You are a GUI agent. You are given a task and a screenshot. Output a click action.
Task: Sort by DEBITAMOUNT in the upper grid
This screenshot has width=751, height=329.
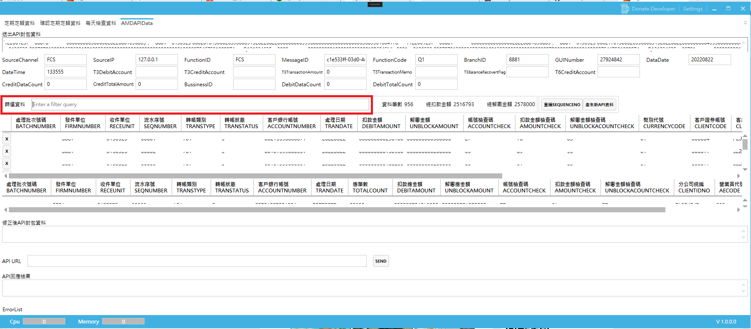tap(381, 123)
